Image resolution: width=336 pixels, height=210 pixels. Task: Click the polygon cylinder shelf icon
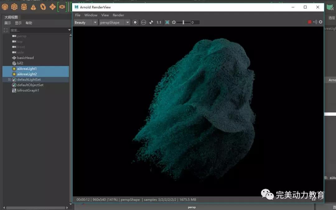(24, 7)
